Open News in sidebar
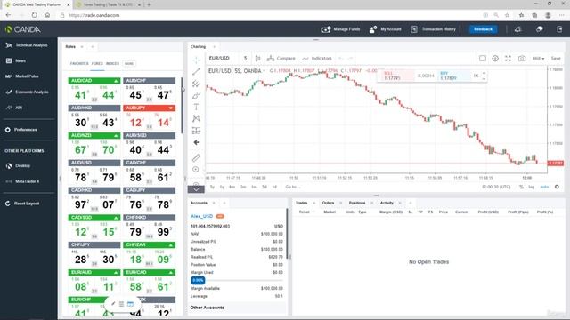The image size is (570, 320). pos(16,61)
